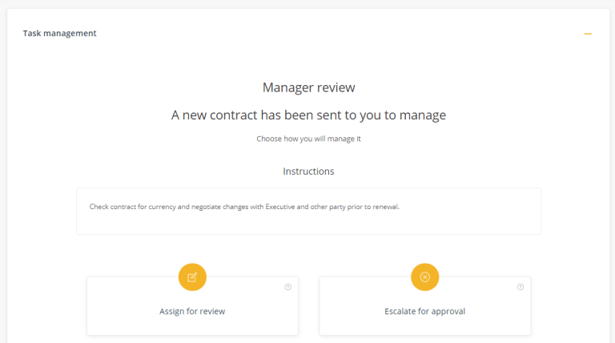
Task: Click 'Choose how you will manage it'
Action: [x=308, y=139]
